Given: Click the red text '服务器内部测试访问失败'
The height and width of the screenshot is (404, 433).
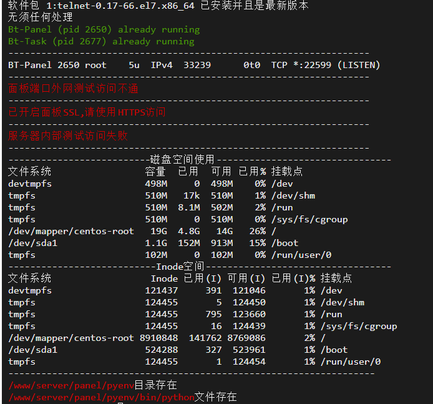Looking at the screenshot, I should (x=67, y=136).
